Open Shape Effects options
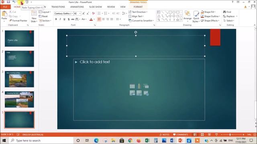This screenshot has width=257, height=144. pyautogui.click(x=210, y=21)
